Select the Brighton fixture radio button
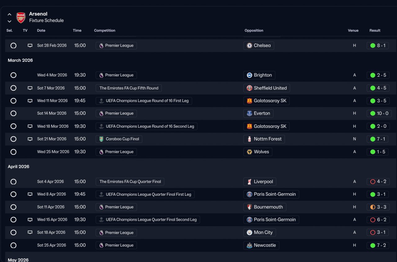Image resolution: width=397 pixels, height=262 pixels. pos(13,75)
